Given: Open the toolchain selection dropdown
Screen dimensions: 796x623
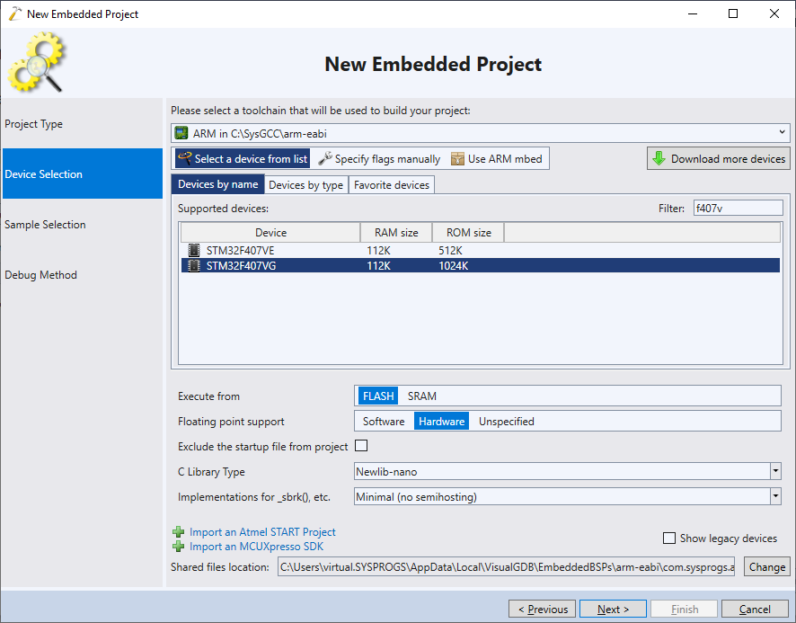Looking at the screenshot, I should (x=481, y=133).
